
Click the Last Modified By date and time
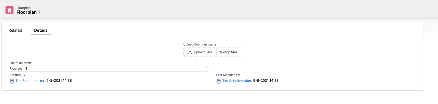click(266, 80)
